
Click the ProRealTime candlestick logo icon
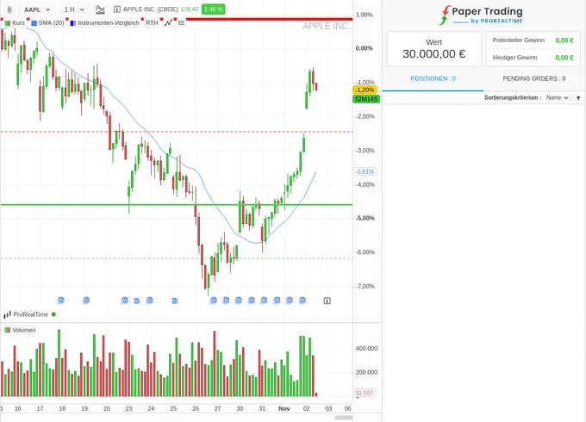click(7, 315)
